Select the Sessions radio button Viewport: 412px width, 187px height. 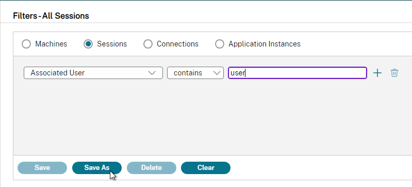coord(88,44)
